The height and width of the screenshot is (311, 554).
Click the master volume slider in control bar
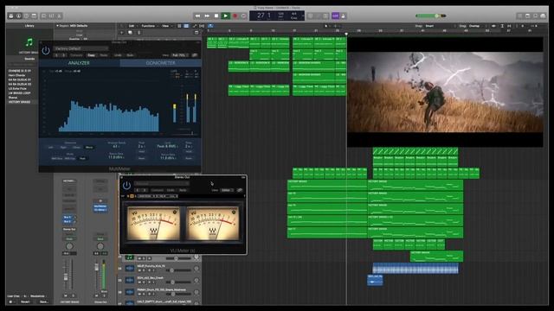coord(430,16)
